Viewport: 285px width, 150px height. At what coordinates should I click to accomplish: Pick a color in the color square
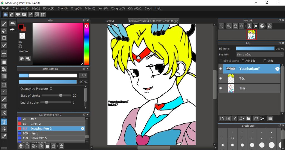click(58, 44)
